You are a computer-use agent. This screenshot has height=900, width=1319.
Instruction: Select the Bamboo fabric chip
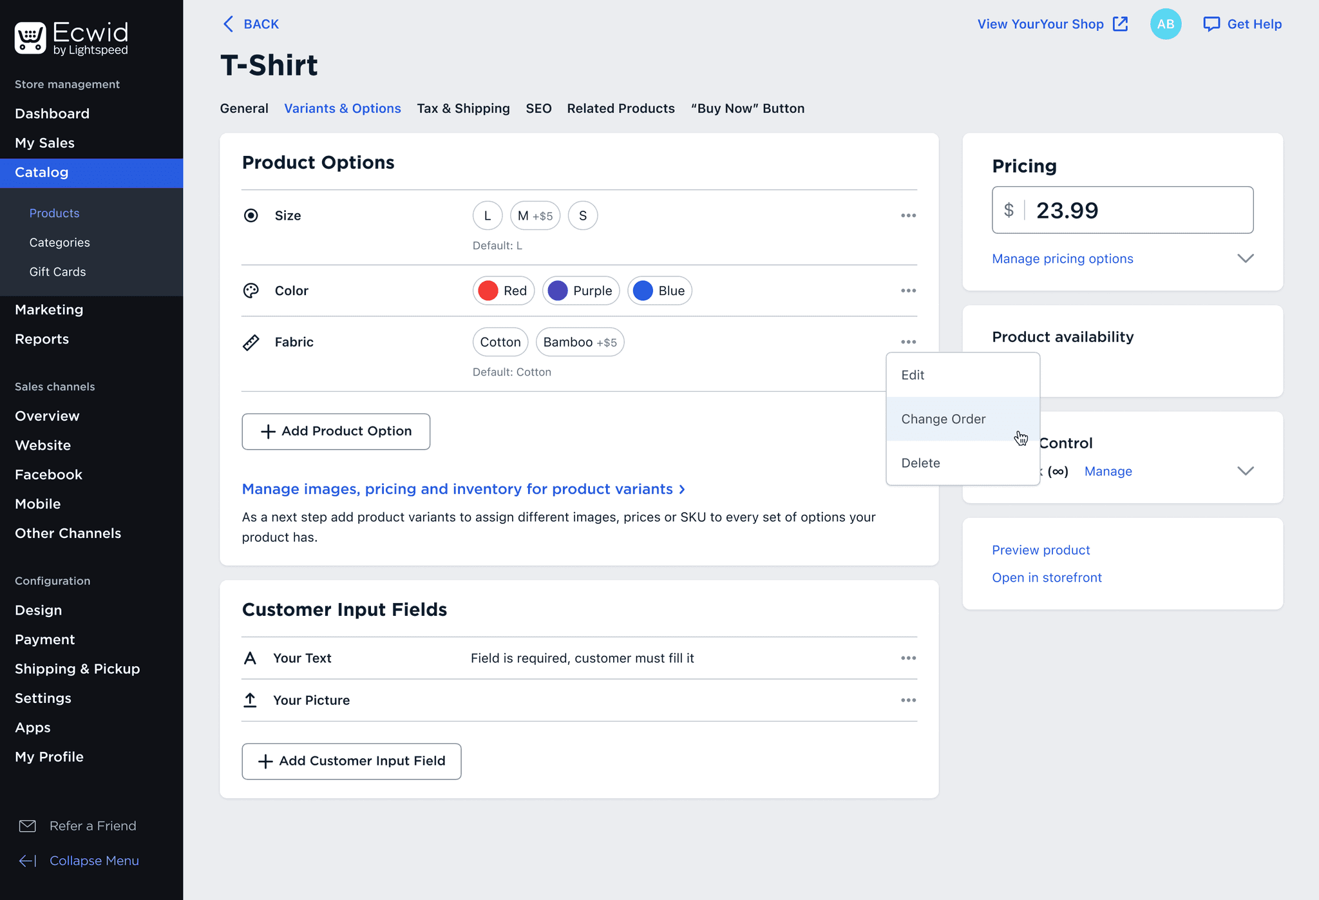(580, 342)
